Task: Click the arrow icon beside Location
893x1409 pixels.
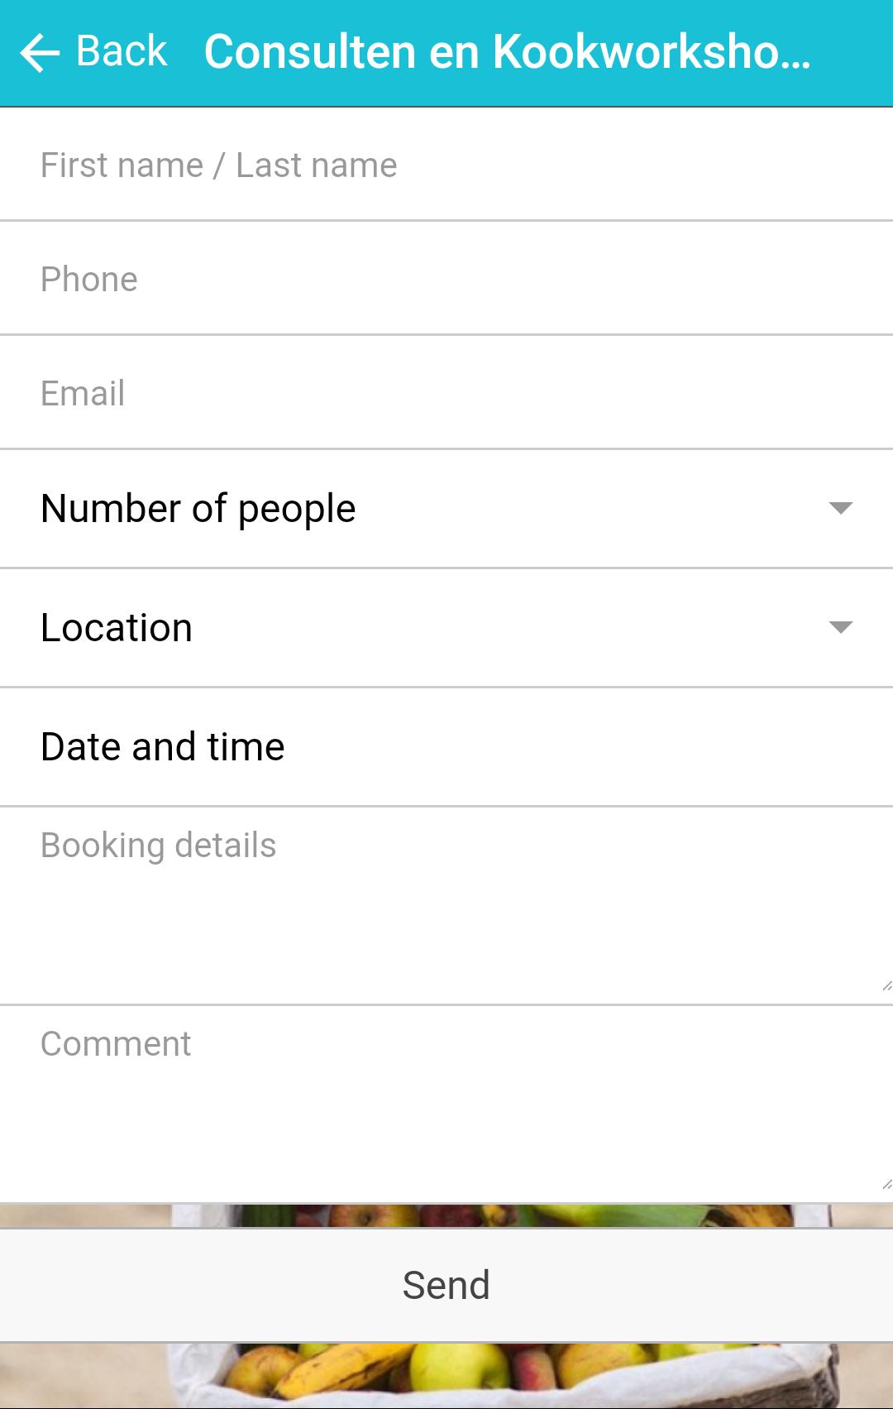Action: pyautogui.click(x=840, y=627)
